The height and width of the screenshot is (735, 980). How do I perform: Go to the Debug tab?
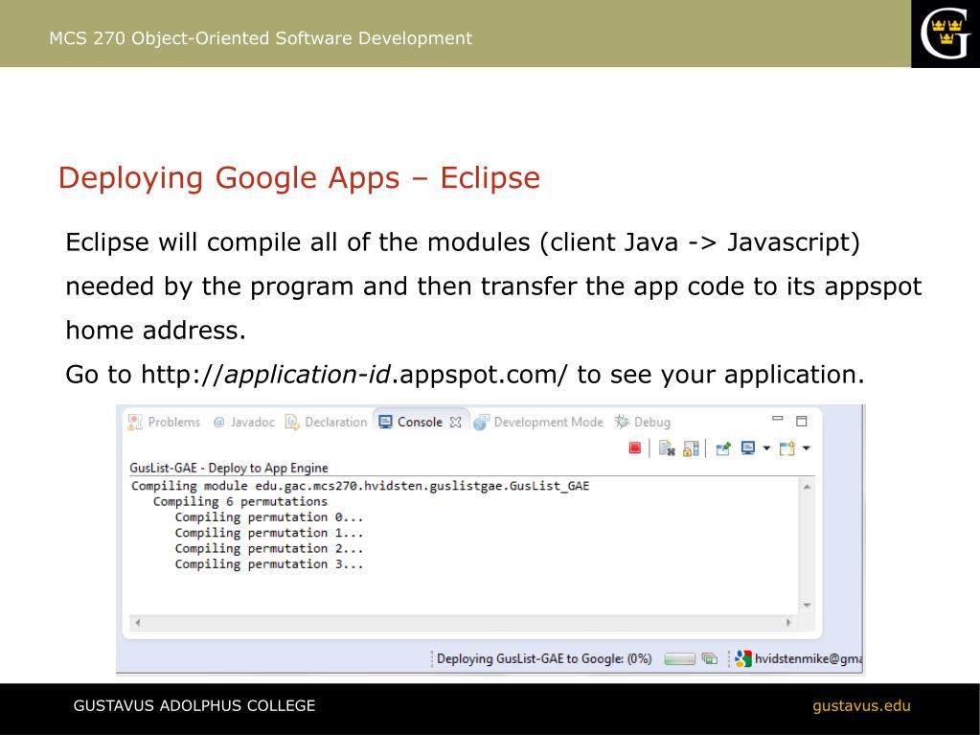click(643, 422)
